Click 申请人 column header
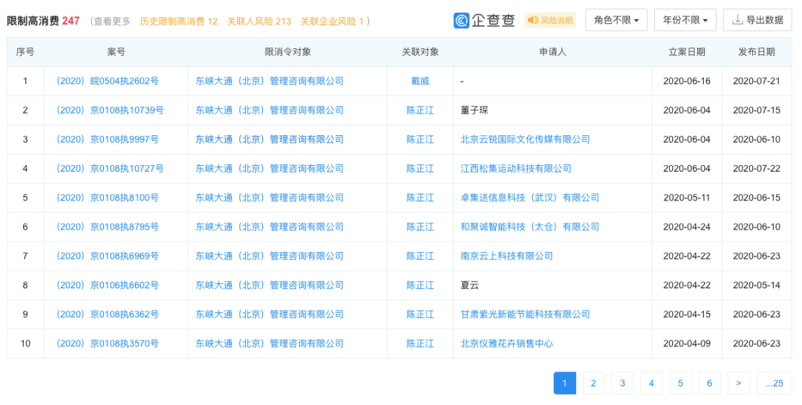 coord(552,52)
